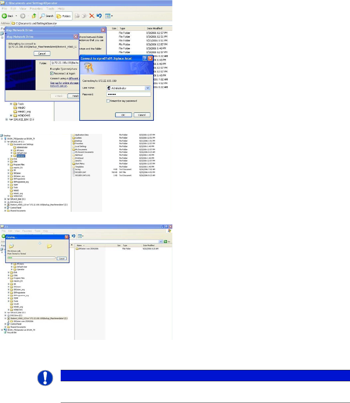Click the Undo arrow in Z:\ window toolbar
This screenshot has width=350, height=403.
click(73, 236)
